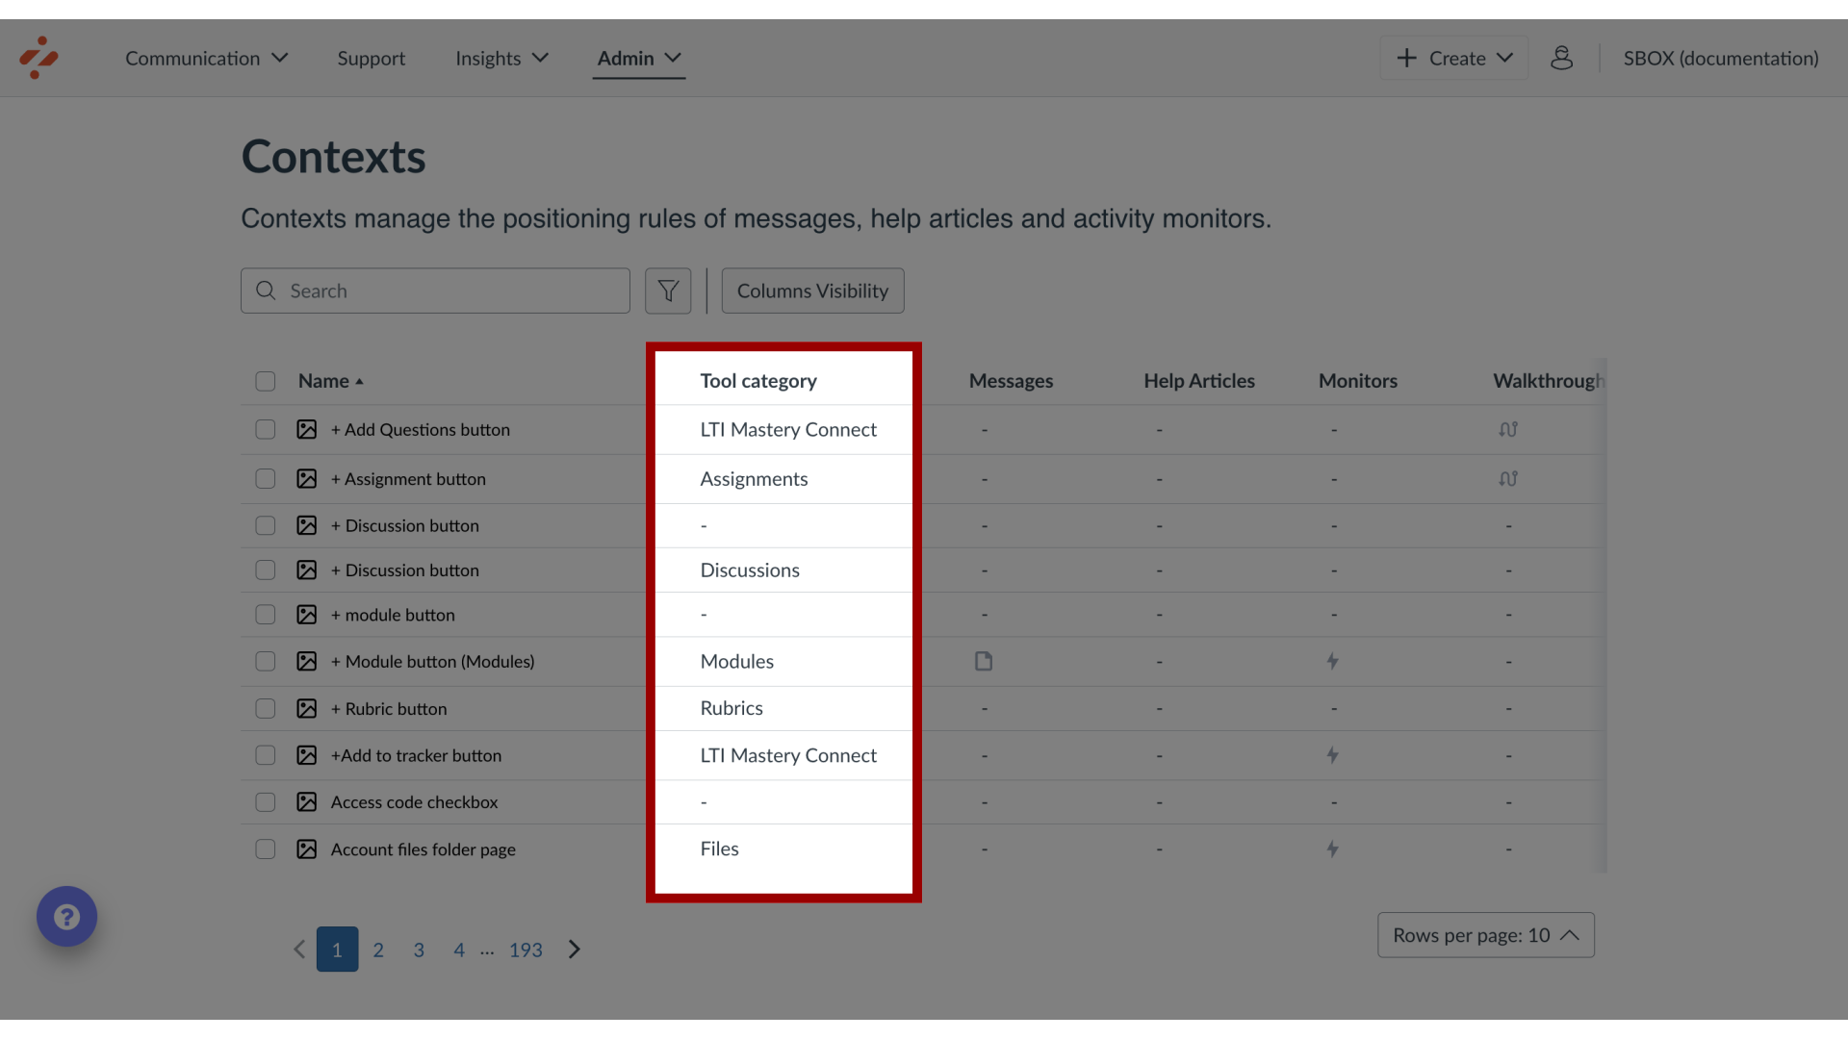Go to previous page arrow
The height and width of the screenshot is (1039, 1848).
coord(298,950)
